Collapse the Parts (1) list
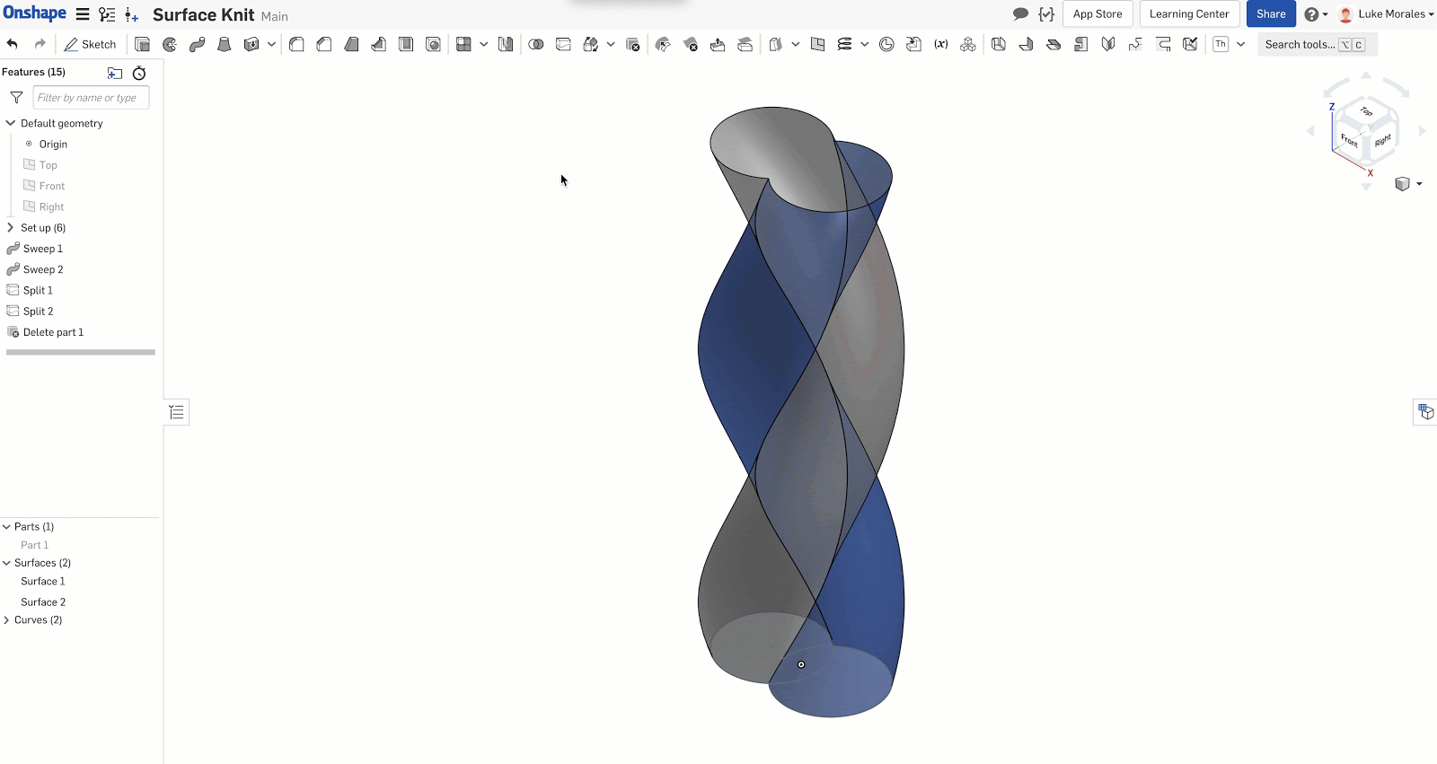This screenshot has height=764, width=1437. [6, 527]
